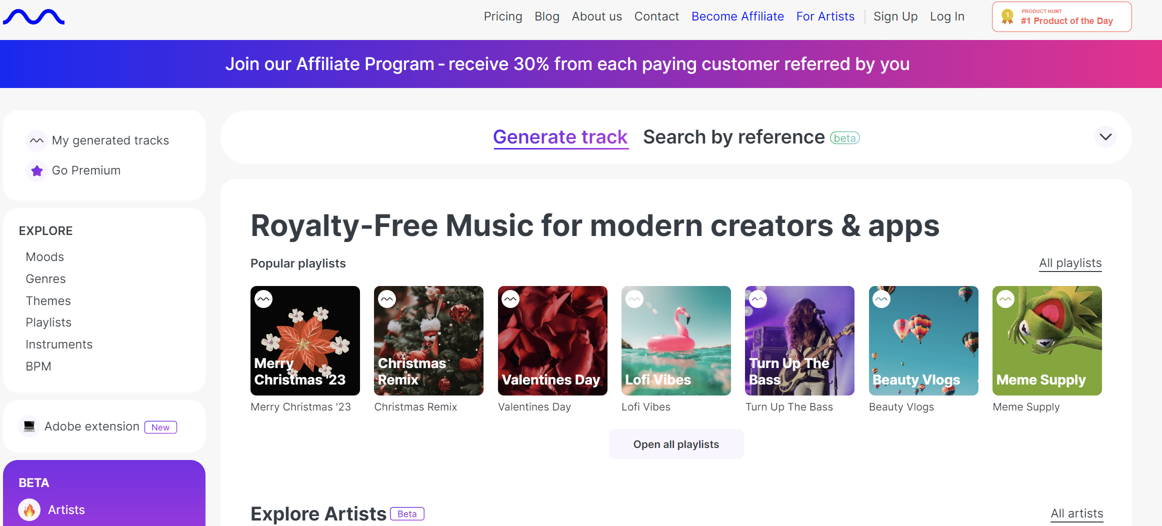Expand the Generate track panel chevron
The width and height of the screenshot is (1162, 526).
(x=1105, y=137)
